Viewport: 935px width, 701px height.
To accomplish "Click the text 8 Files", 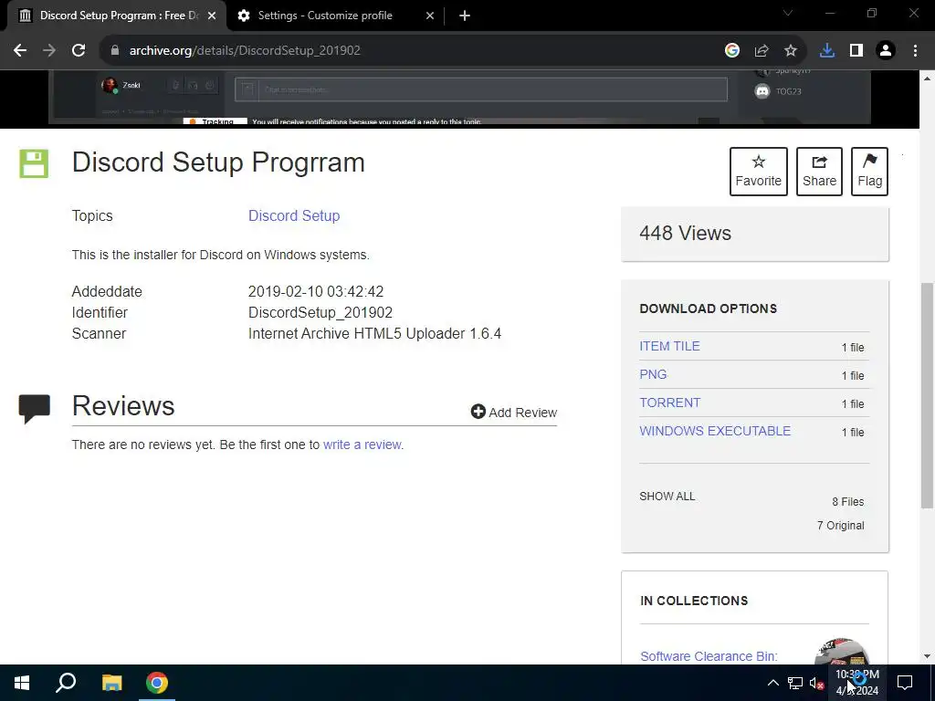I will (x=848, y=502).
